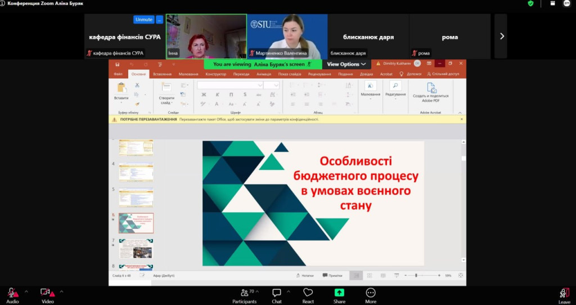The height and width of the screenshot is (305, 576).
Task: Switch to Reading view icon
Action: pyautogui.click(x=383, y=275)
